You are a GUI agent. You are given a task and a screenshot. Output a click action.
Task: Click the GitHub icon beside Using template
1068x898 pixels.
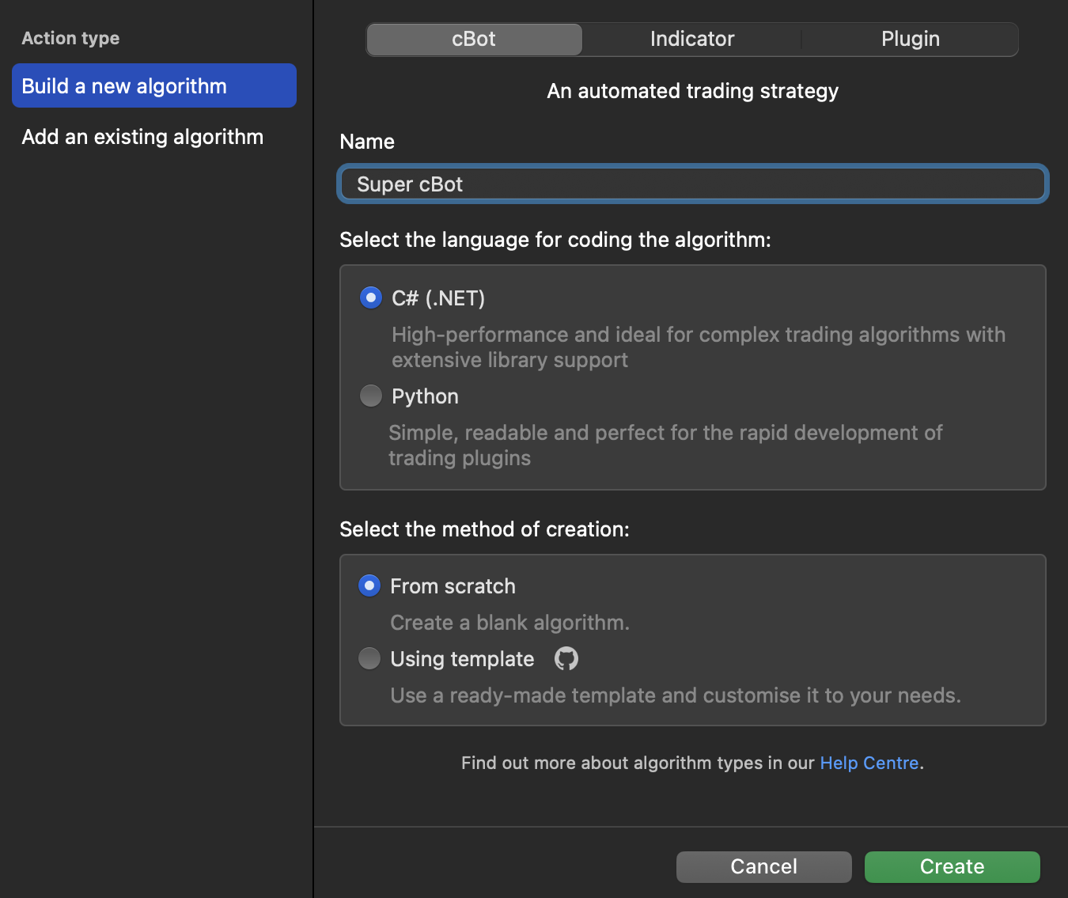coord(566,658)
